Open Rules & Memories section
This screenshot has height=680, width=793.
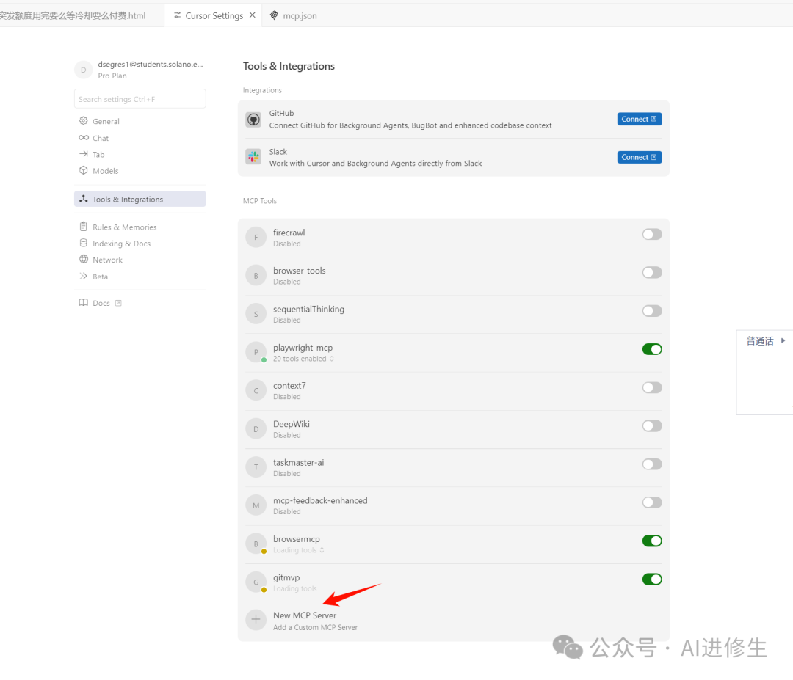point(140,227)
